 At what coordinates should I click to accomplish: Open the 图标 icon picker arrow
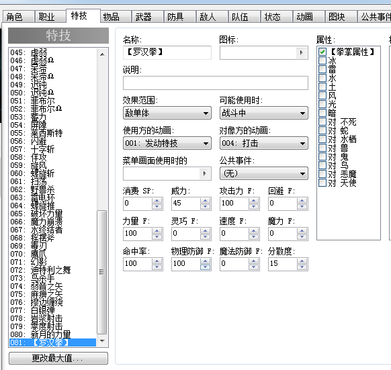click(301, 52)
